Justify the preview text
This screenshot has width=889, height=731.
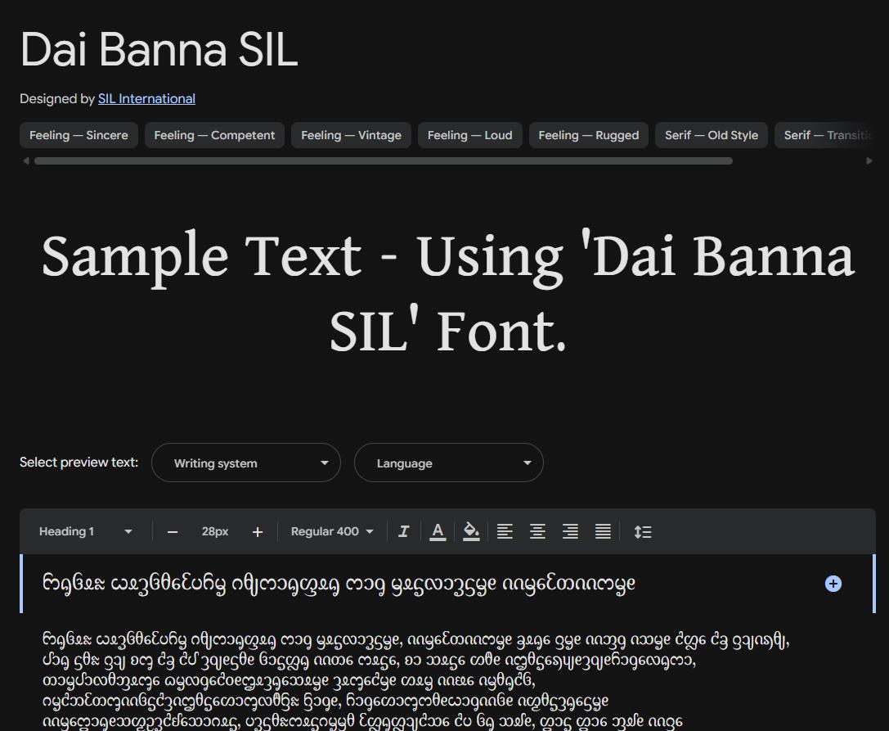coord(604,532)
